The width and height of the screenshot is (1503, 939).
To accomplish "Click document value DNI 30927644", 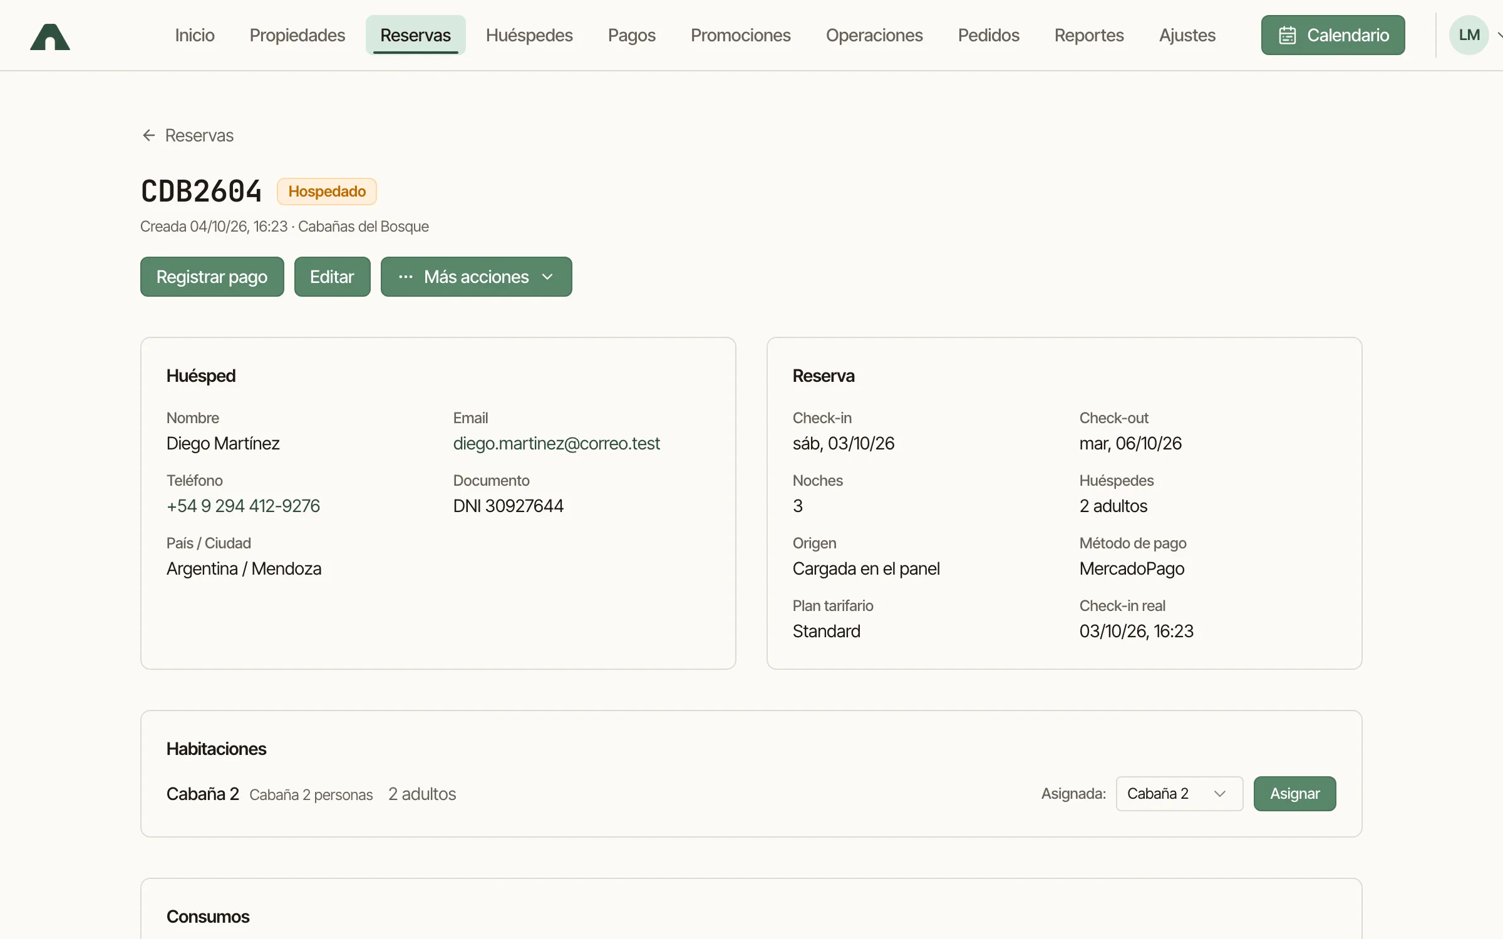I will click(508, 506).
